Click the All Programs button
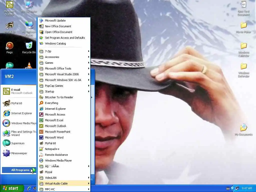 [x=19, y=170]
